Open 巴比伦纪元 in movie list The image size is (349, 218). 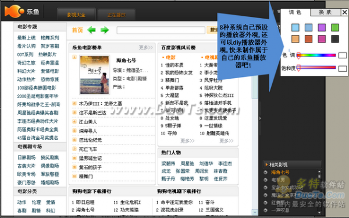[x=90, y=140]
